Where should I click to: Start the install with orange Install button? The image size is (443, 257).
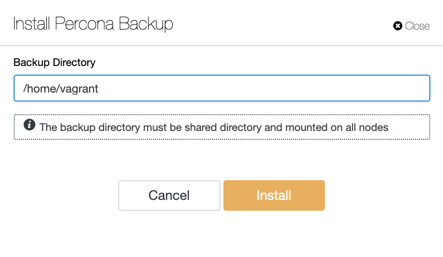(x=274, y=195)
